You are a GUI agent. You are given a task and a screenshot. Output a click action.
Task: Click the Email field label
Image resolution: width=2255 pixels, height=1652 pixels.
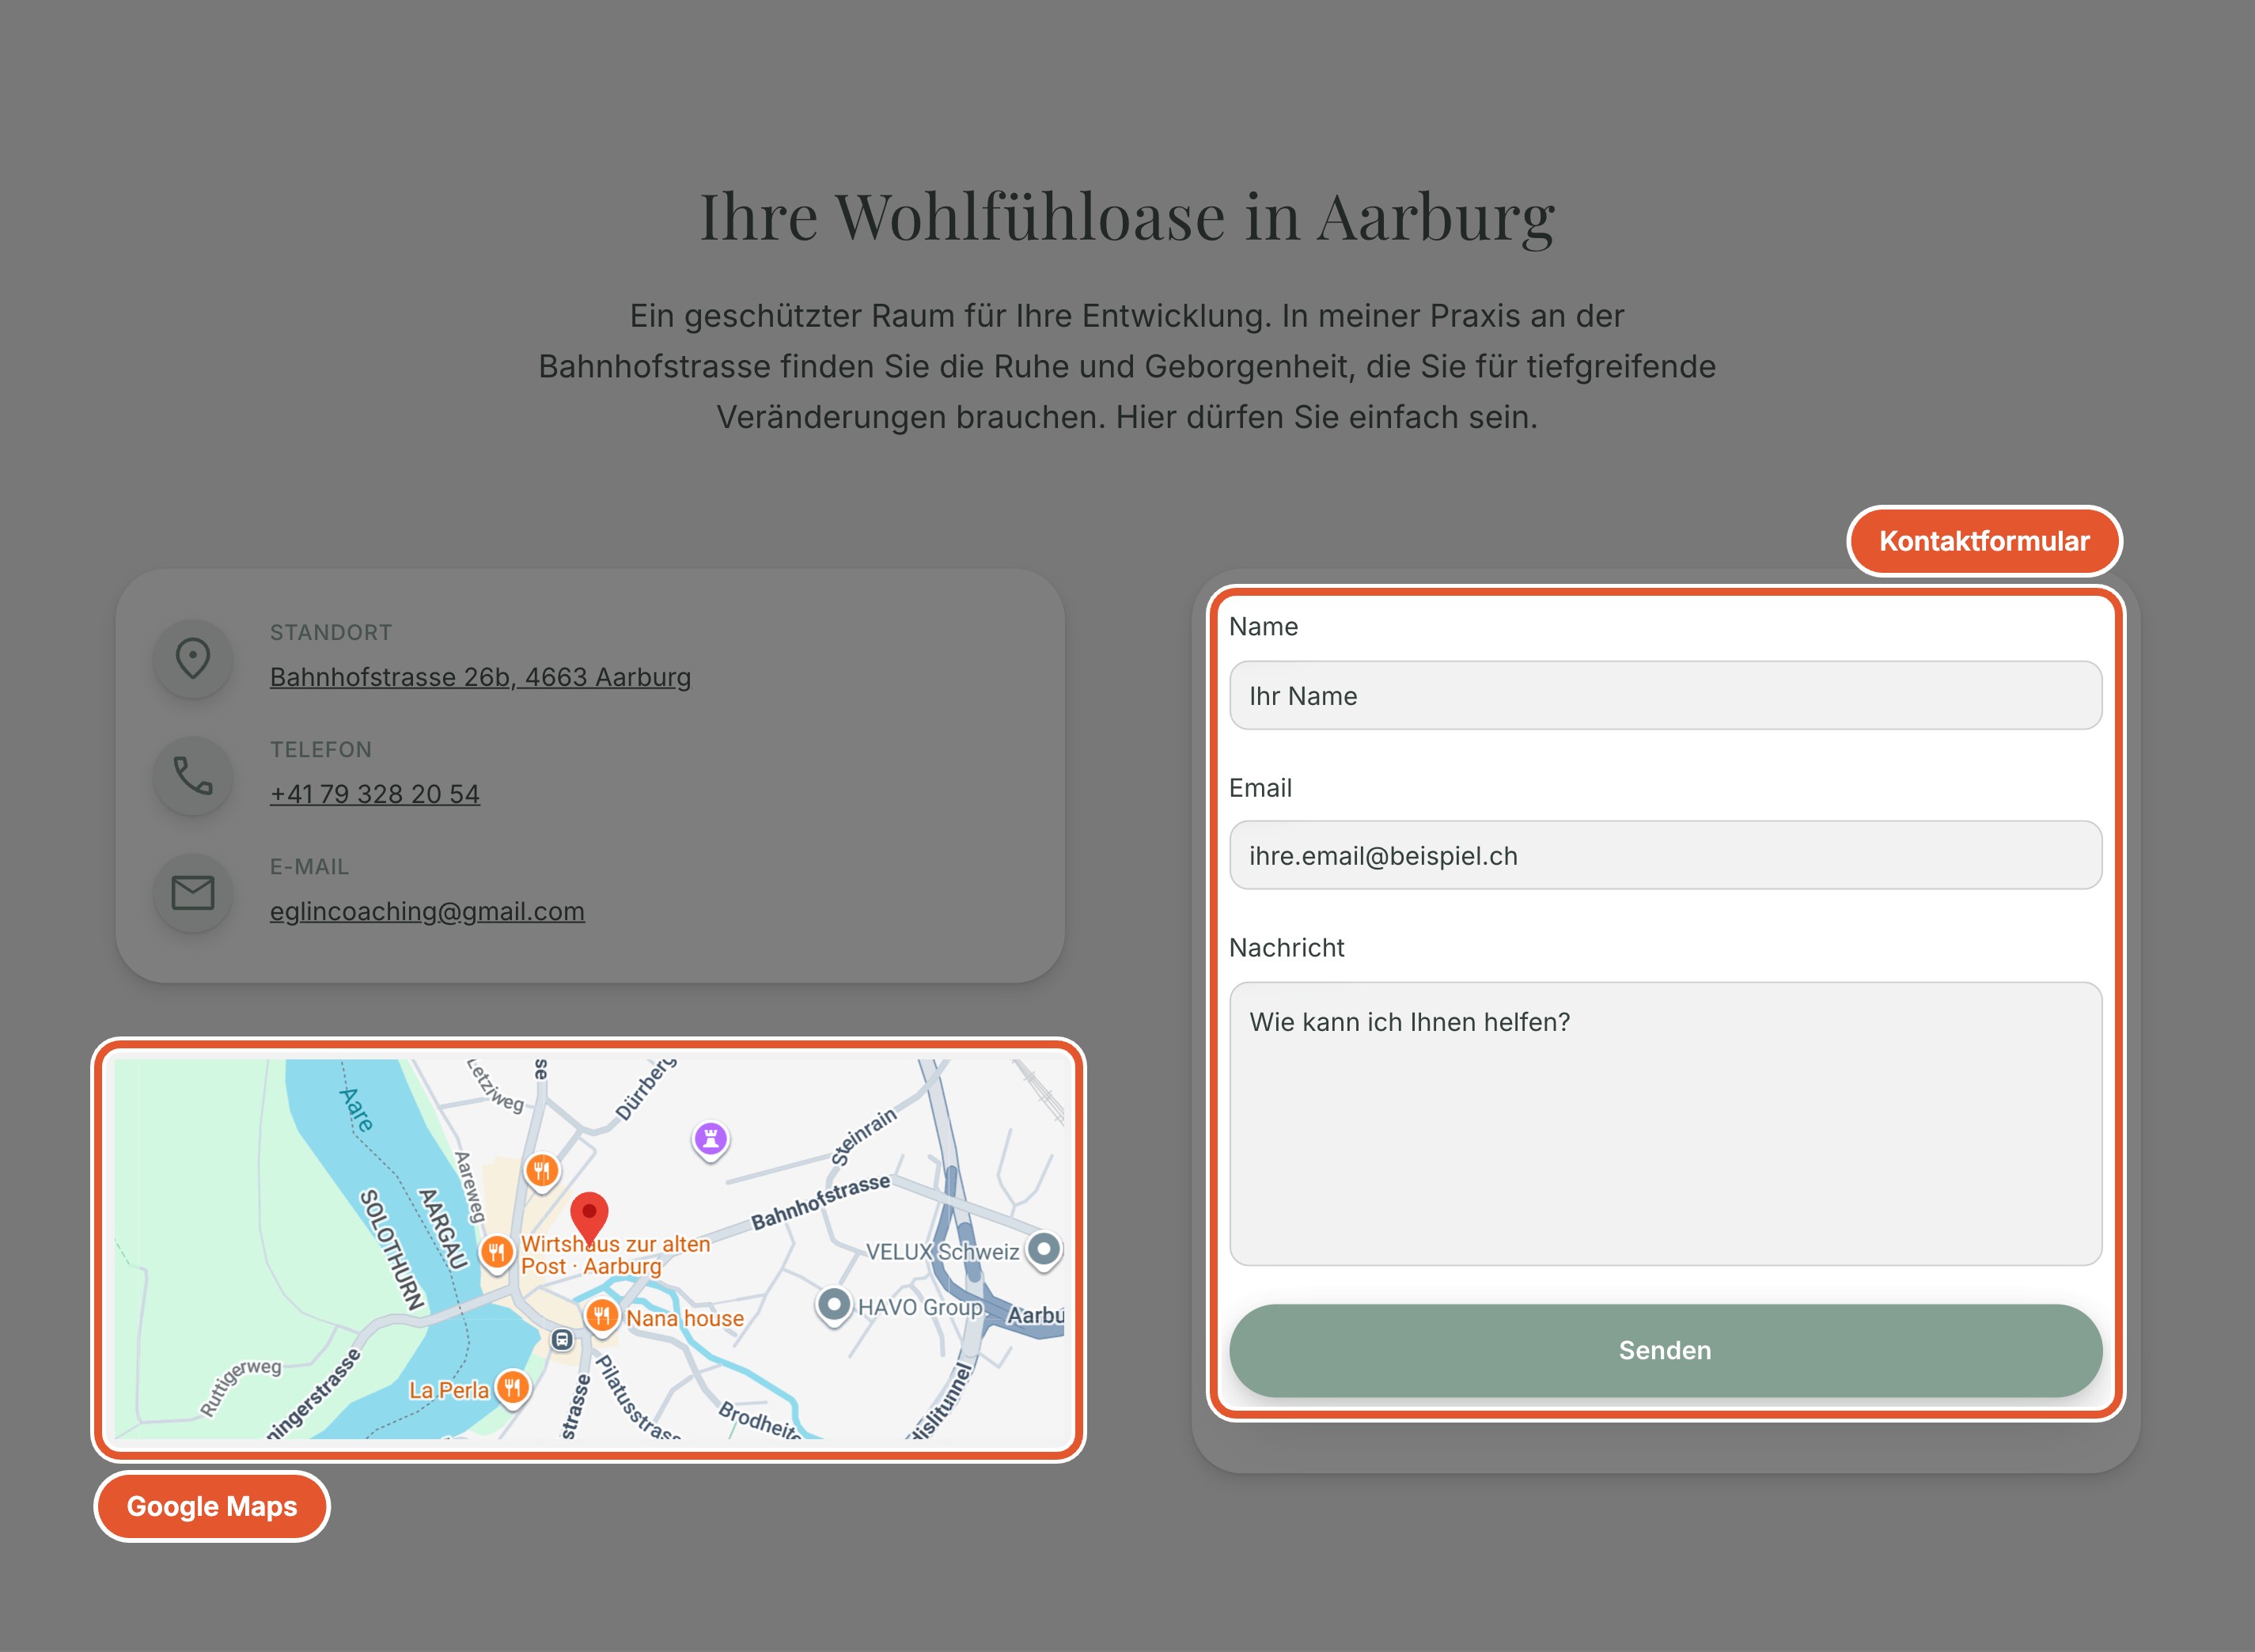coord(1260,787)
